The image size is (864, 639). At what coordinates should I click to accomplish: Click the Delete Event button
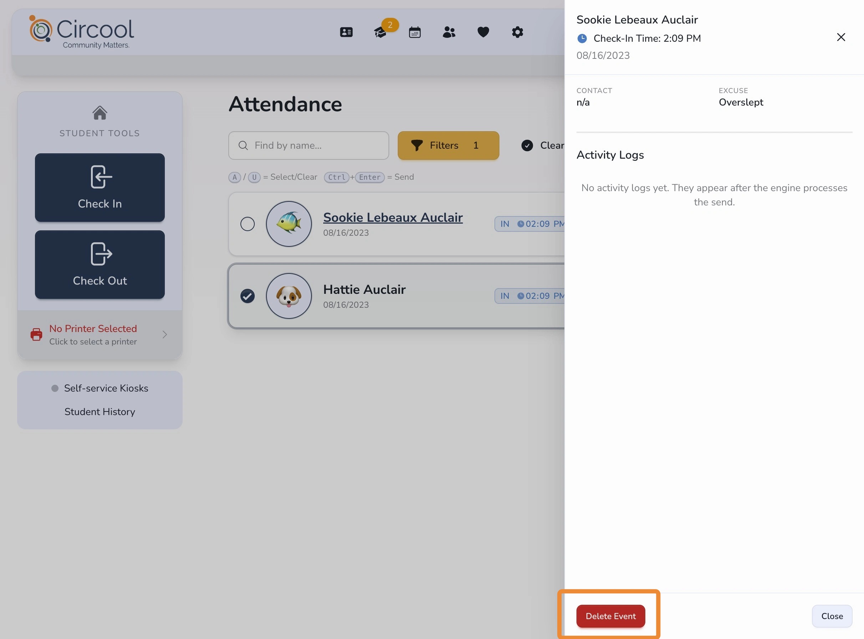pyautogui.click(x=610, y=616)
